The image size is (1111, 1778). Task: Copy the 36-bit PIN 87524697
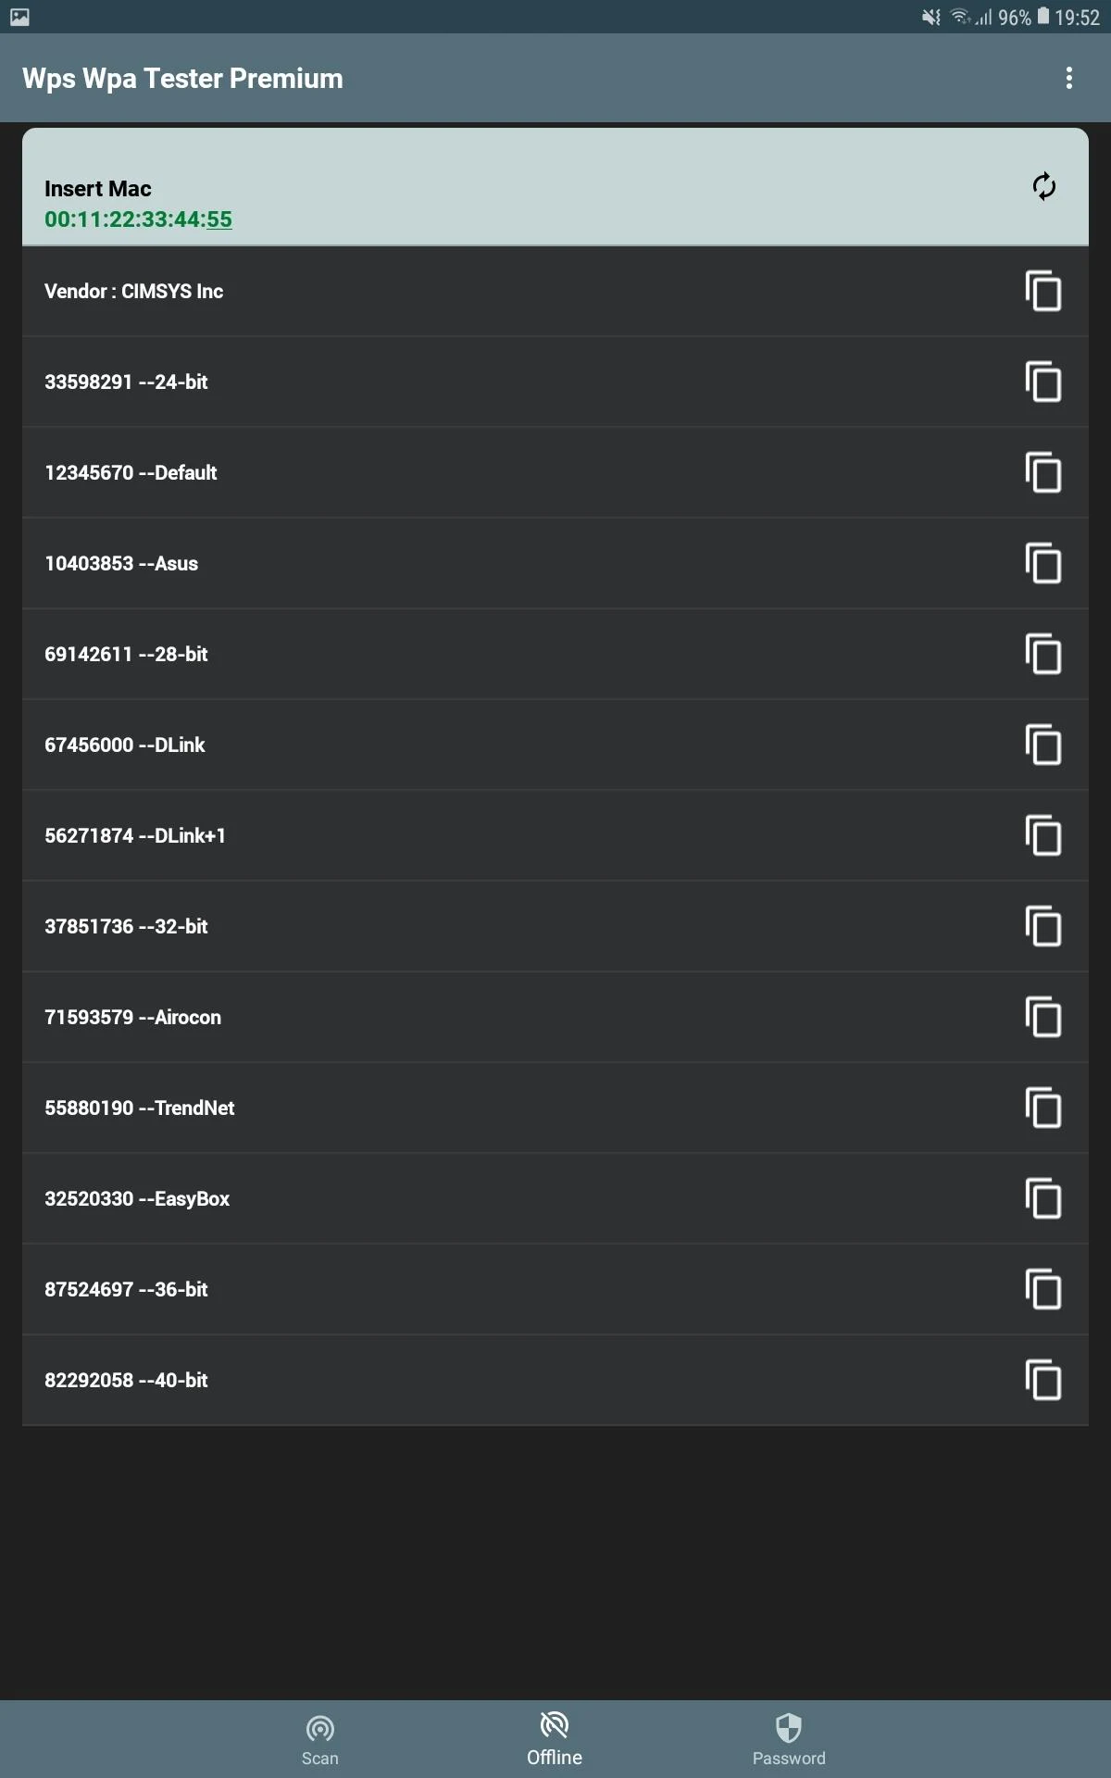[x=1043, y=1290]
